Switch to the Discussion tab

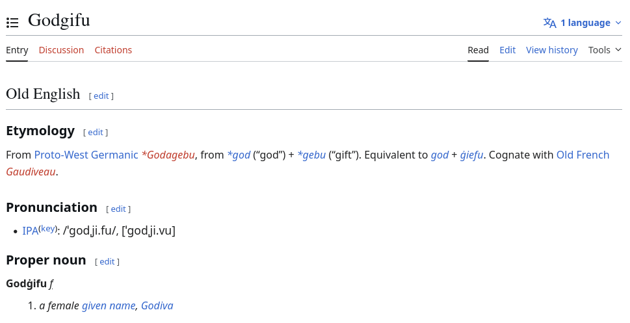pos(61,50)
